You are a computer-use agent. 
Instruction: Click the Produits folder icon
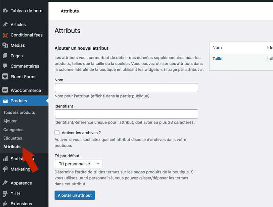point(5,100)
